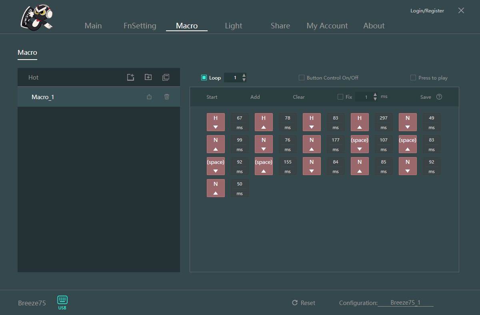Click the add folder icon in Hot header
The image size is (480, 315).
[148, 78]
